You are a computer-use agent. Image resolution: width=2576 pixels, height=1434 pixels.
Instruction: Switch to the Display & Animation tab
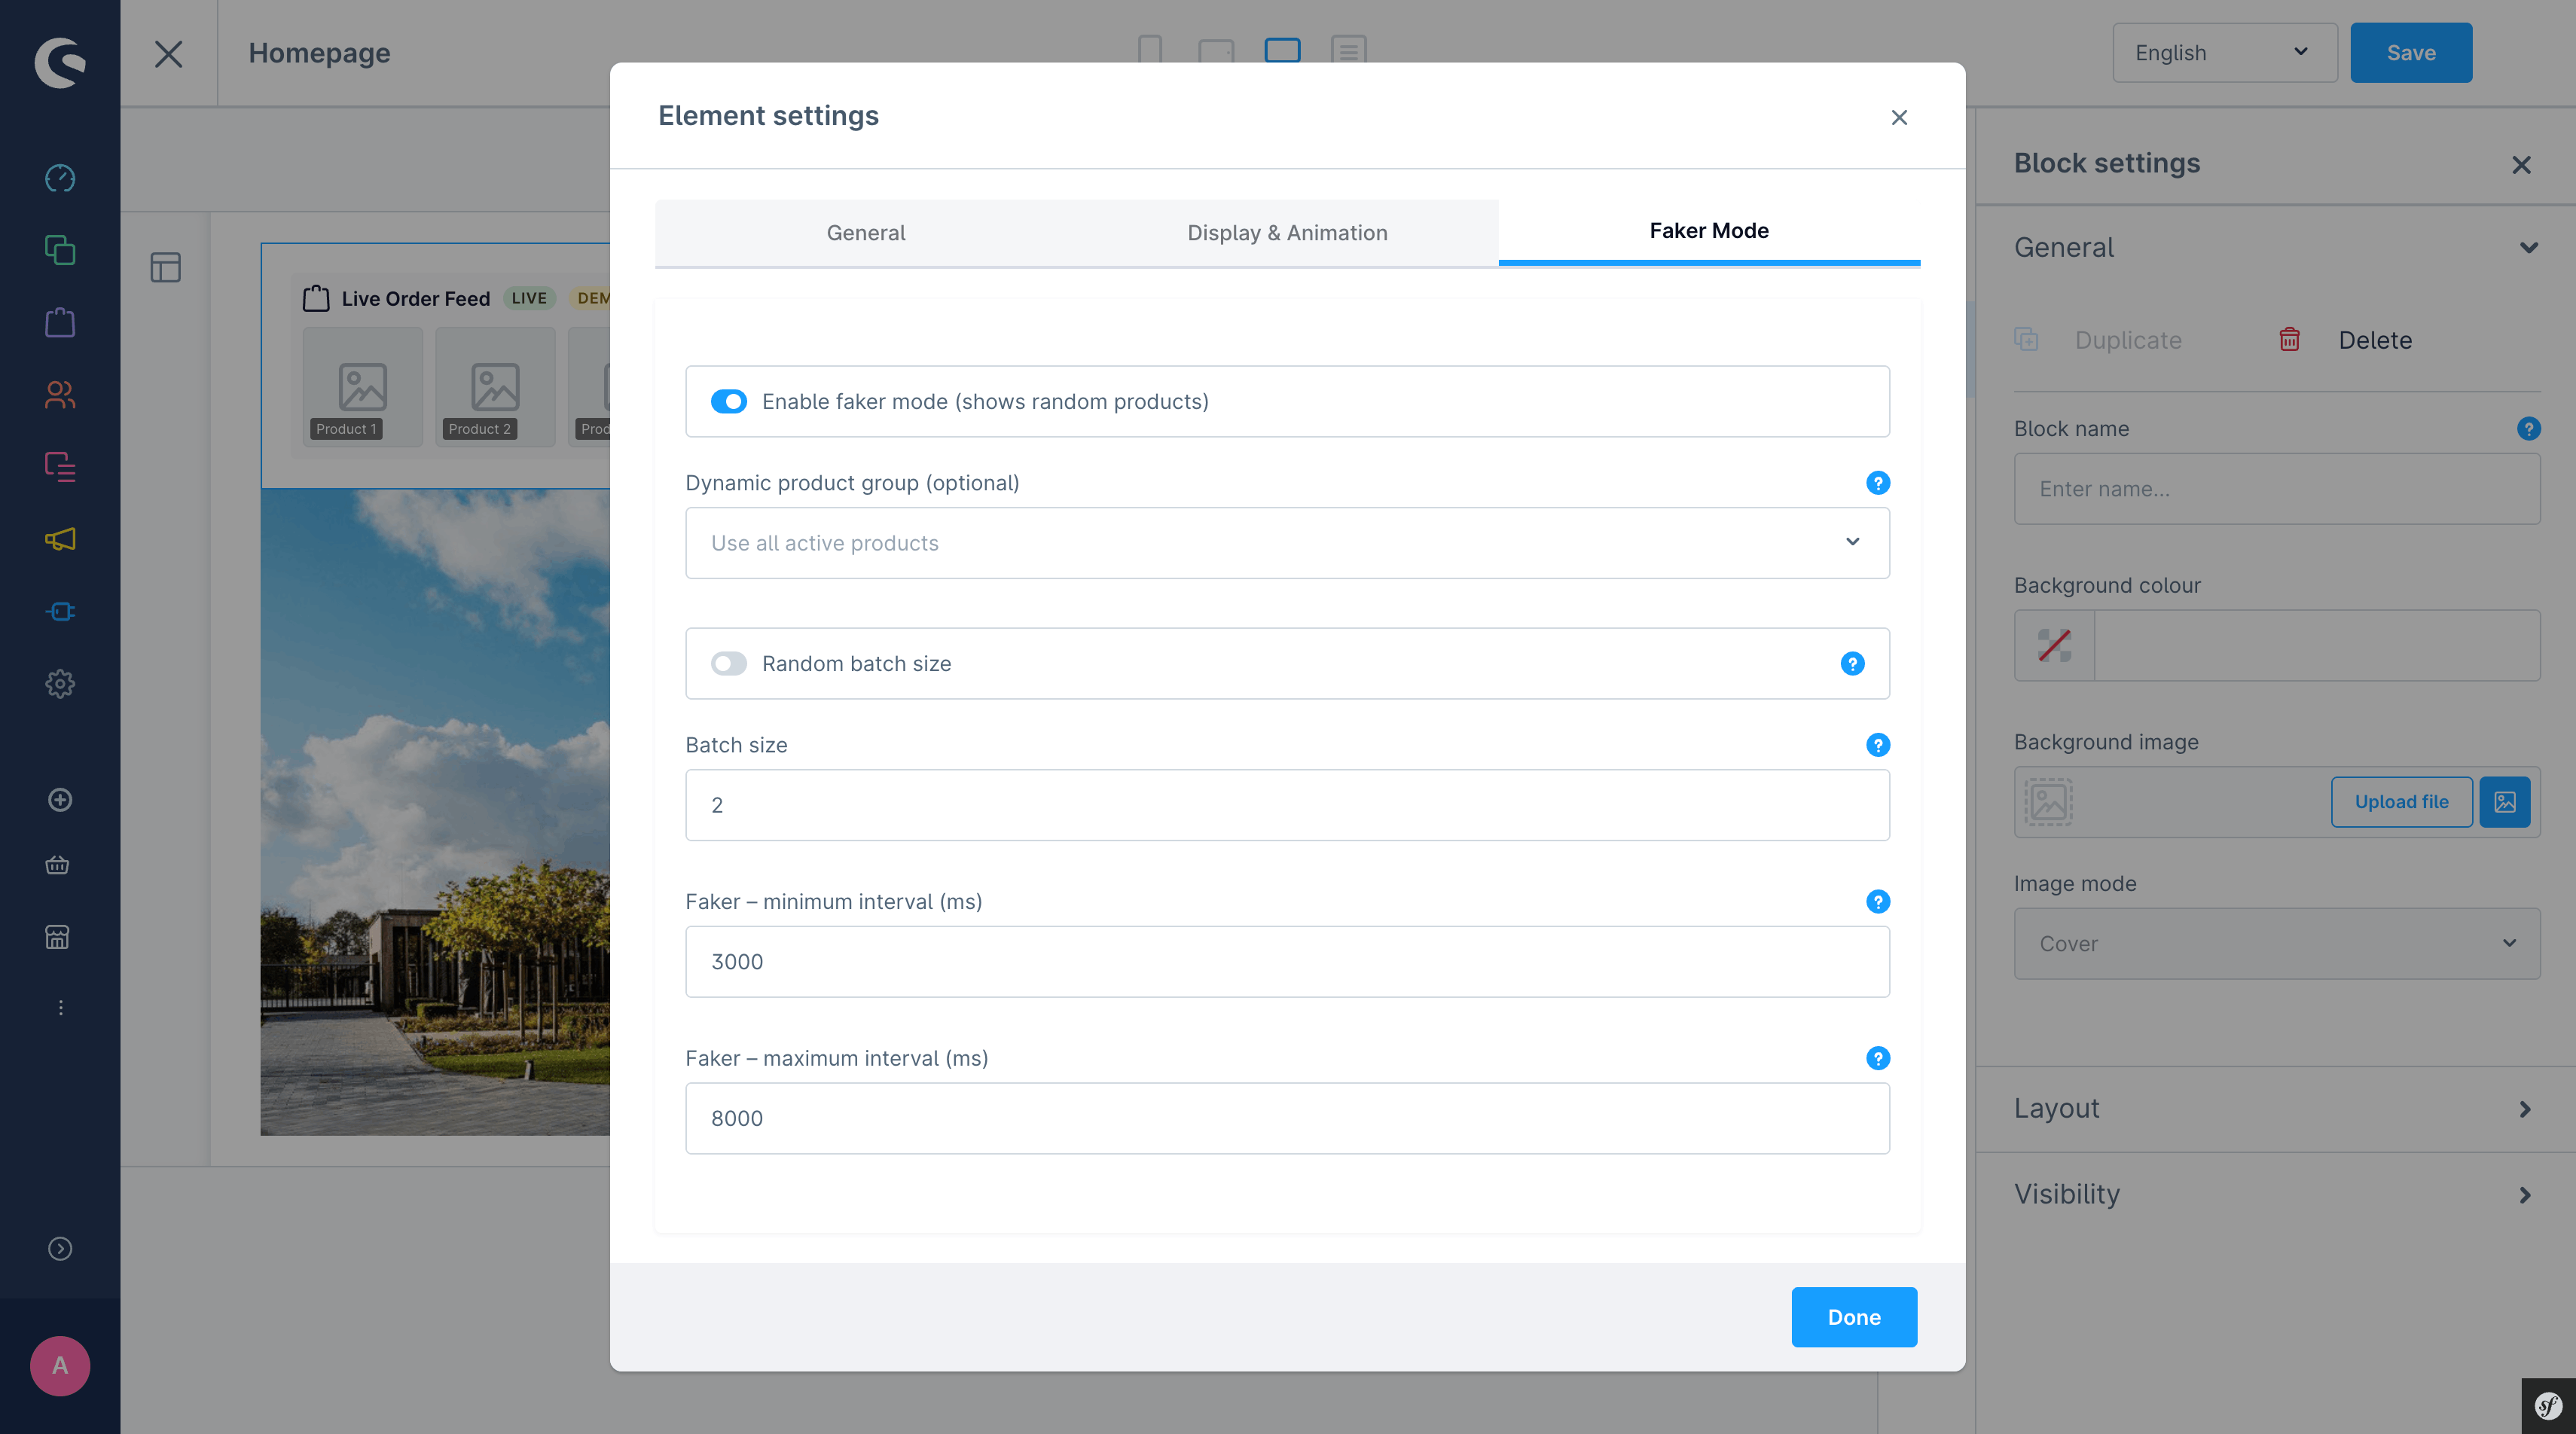[x=1286, y=233]
